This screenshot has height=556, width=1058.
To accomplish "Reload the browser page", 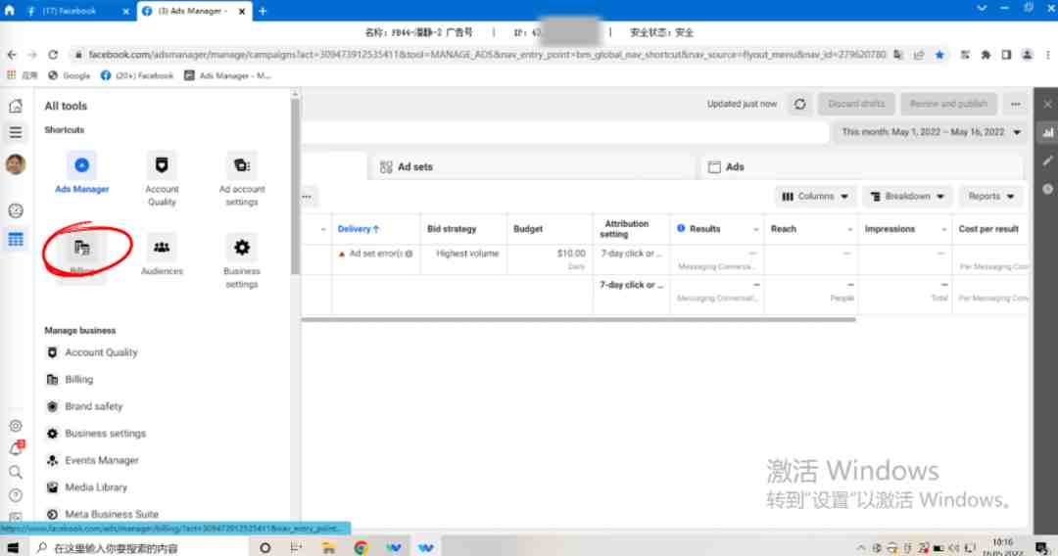I will pos(53,55).
